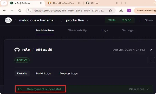Open Railway home logo

pyautogui.click(x=8, y=20)
